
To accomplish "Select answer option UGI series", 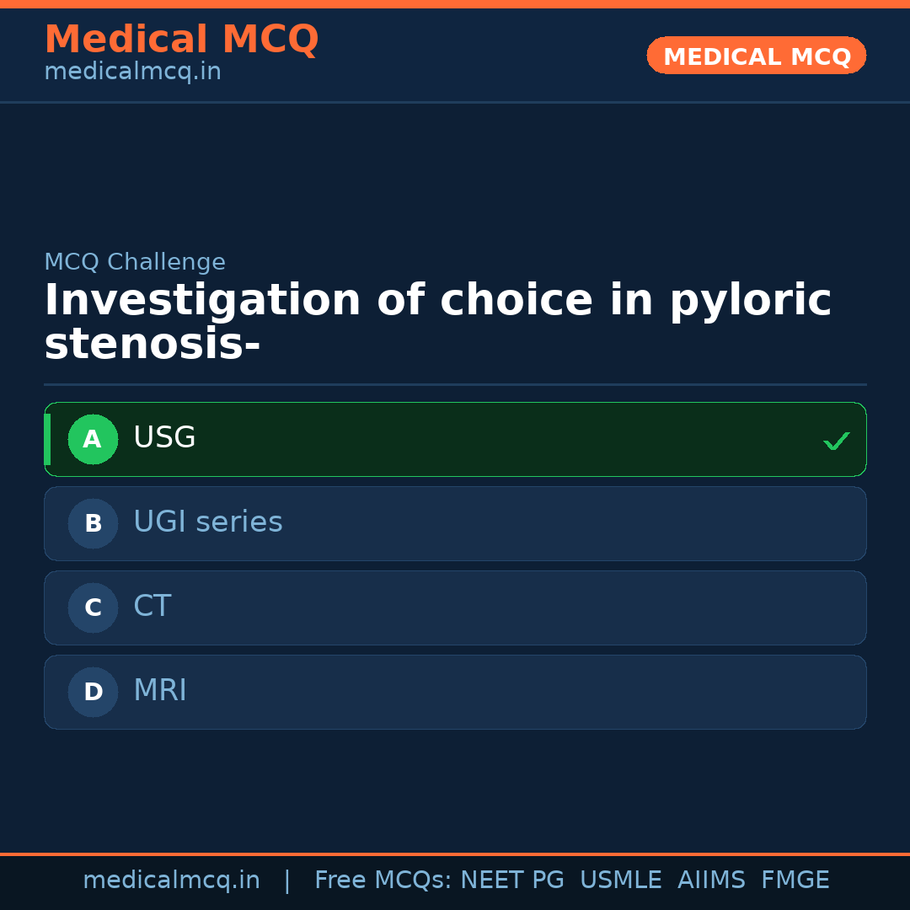I will pos(455,523).
